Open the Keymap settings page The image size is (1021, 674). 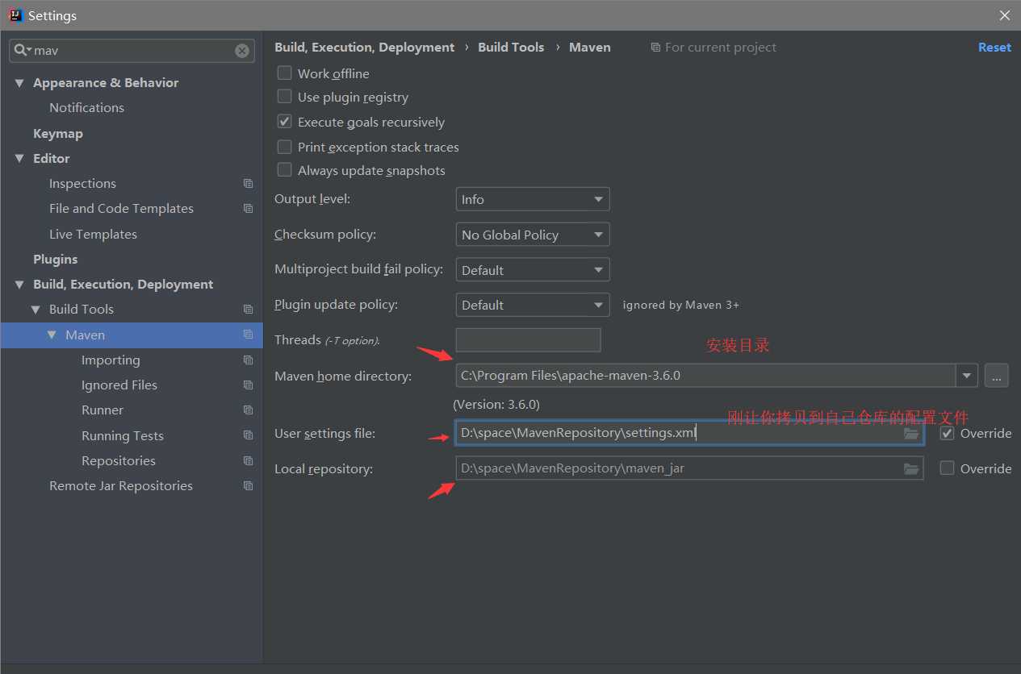[x=58, y=134]
